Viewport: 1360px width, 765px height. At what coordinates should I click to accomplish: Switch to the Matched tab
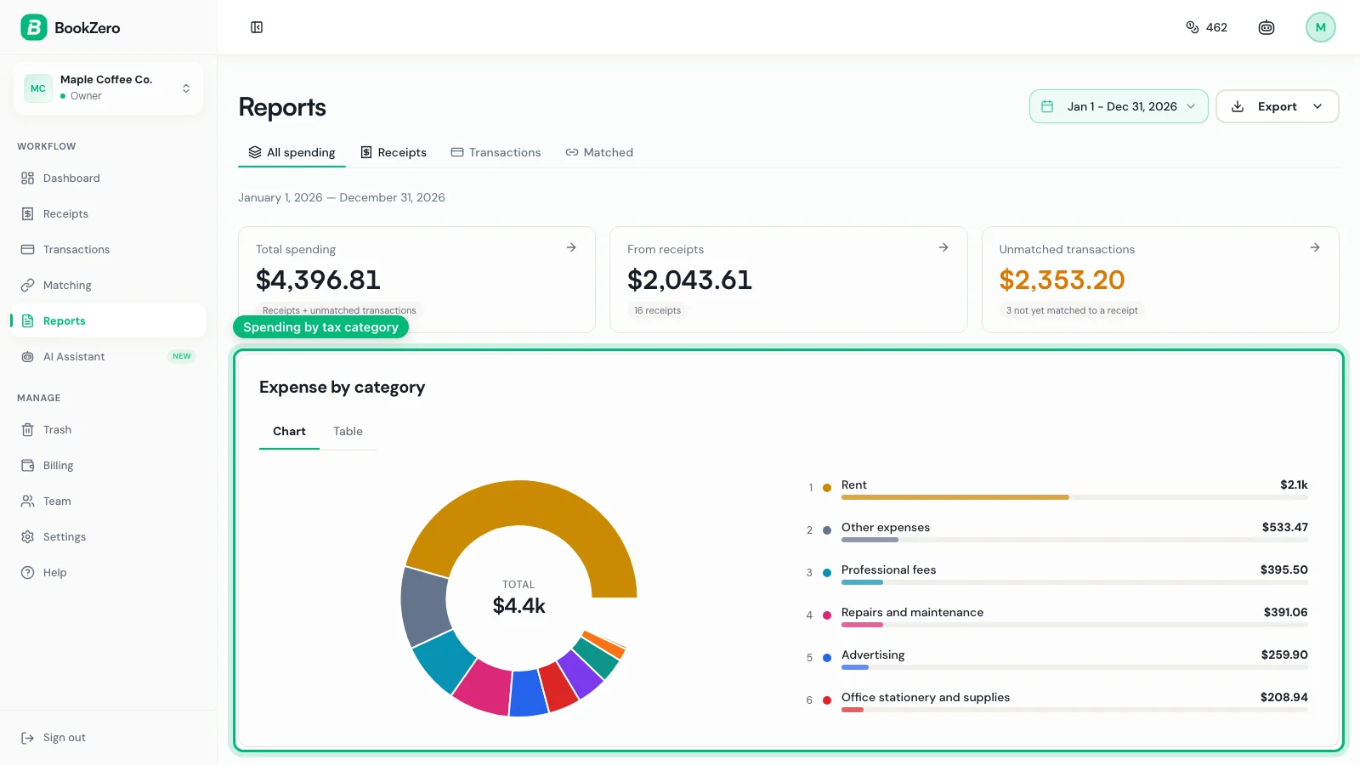click(x=599, y=152)
